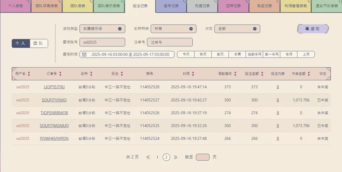The width and height of the screenshot is (342, 172).
Task: Open the 追号记录 tab
Action: pyautogui.click(x=171, y=6)
